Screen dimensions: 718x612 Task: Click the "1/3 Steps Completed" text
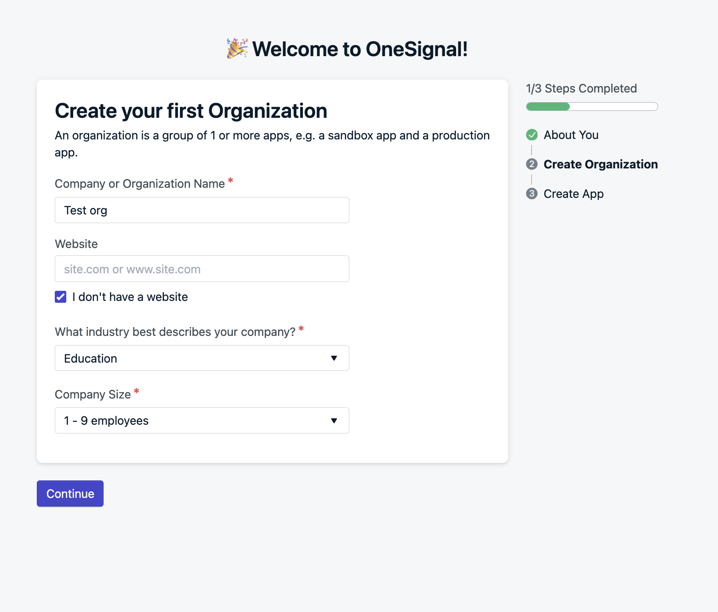[581, 88]
